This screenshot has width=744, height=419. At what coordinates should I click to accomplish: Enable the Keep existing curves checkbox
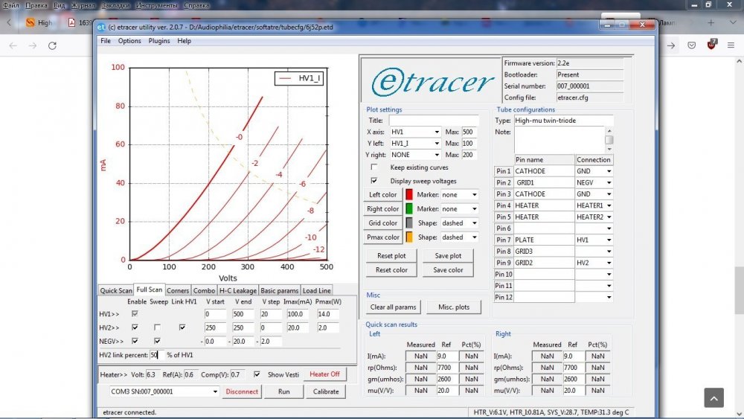click(374, 167)
